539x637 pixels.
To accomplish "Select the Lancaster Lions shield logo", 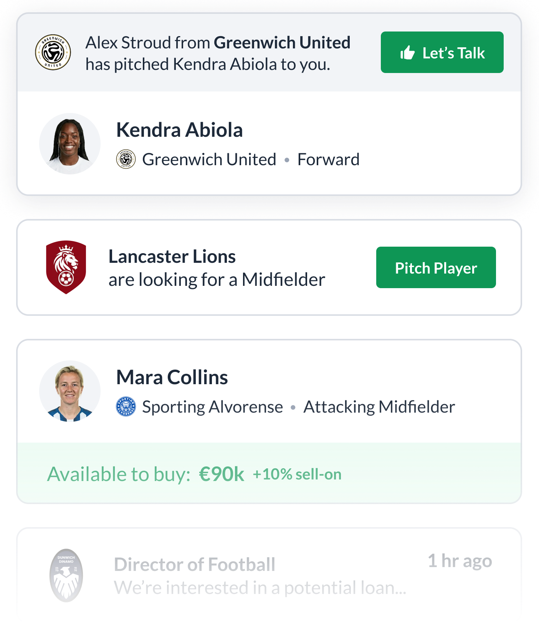I will [66, 267].
